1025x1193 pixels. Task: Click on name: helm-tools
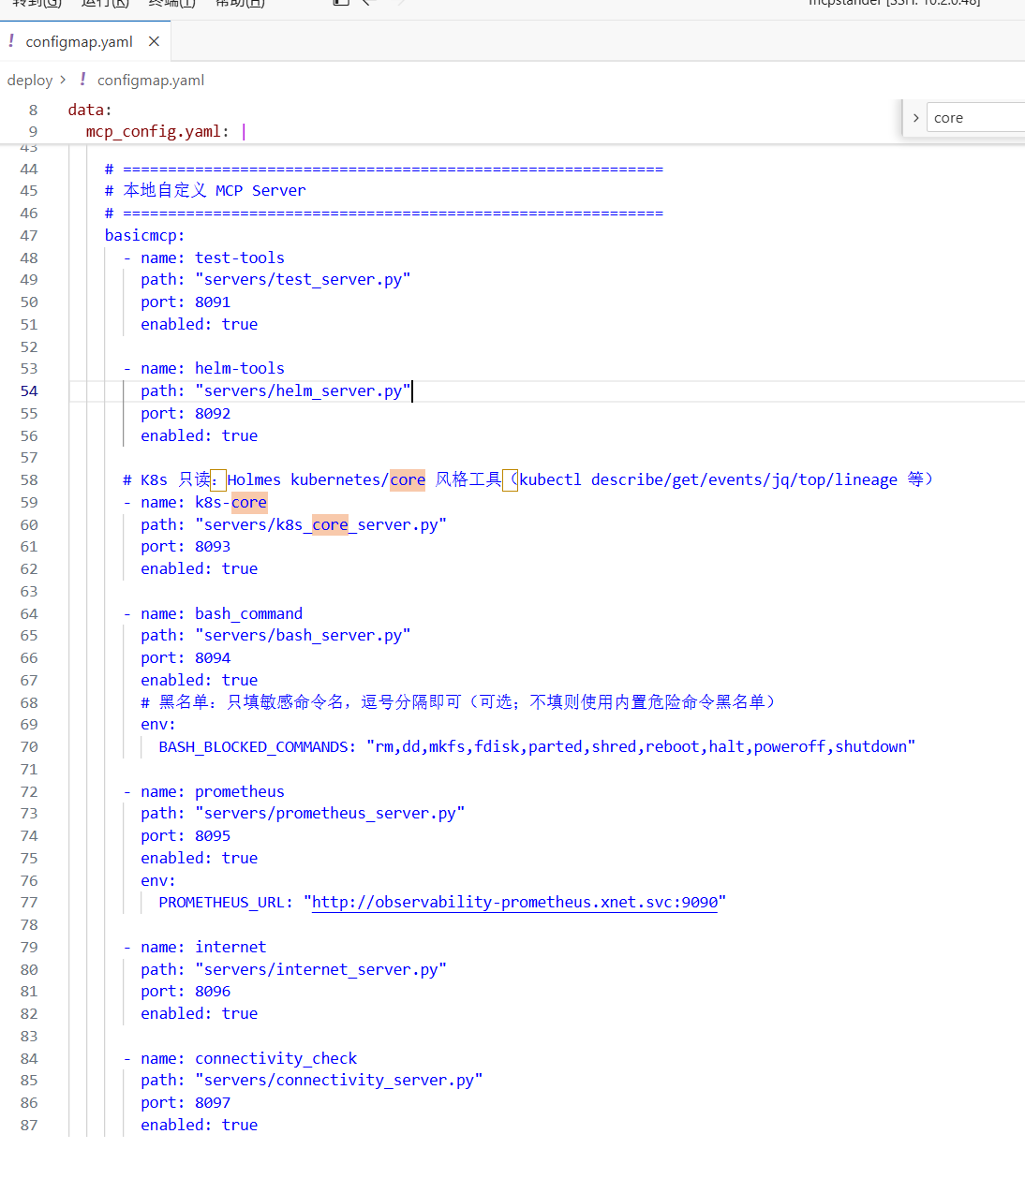pyautogui.click(x=213, y=368)
